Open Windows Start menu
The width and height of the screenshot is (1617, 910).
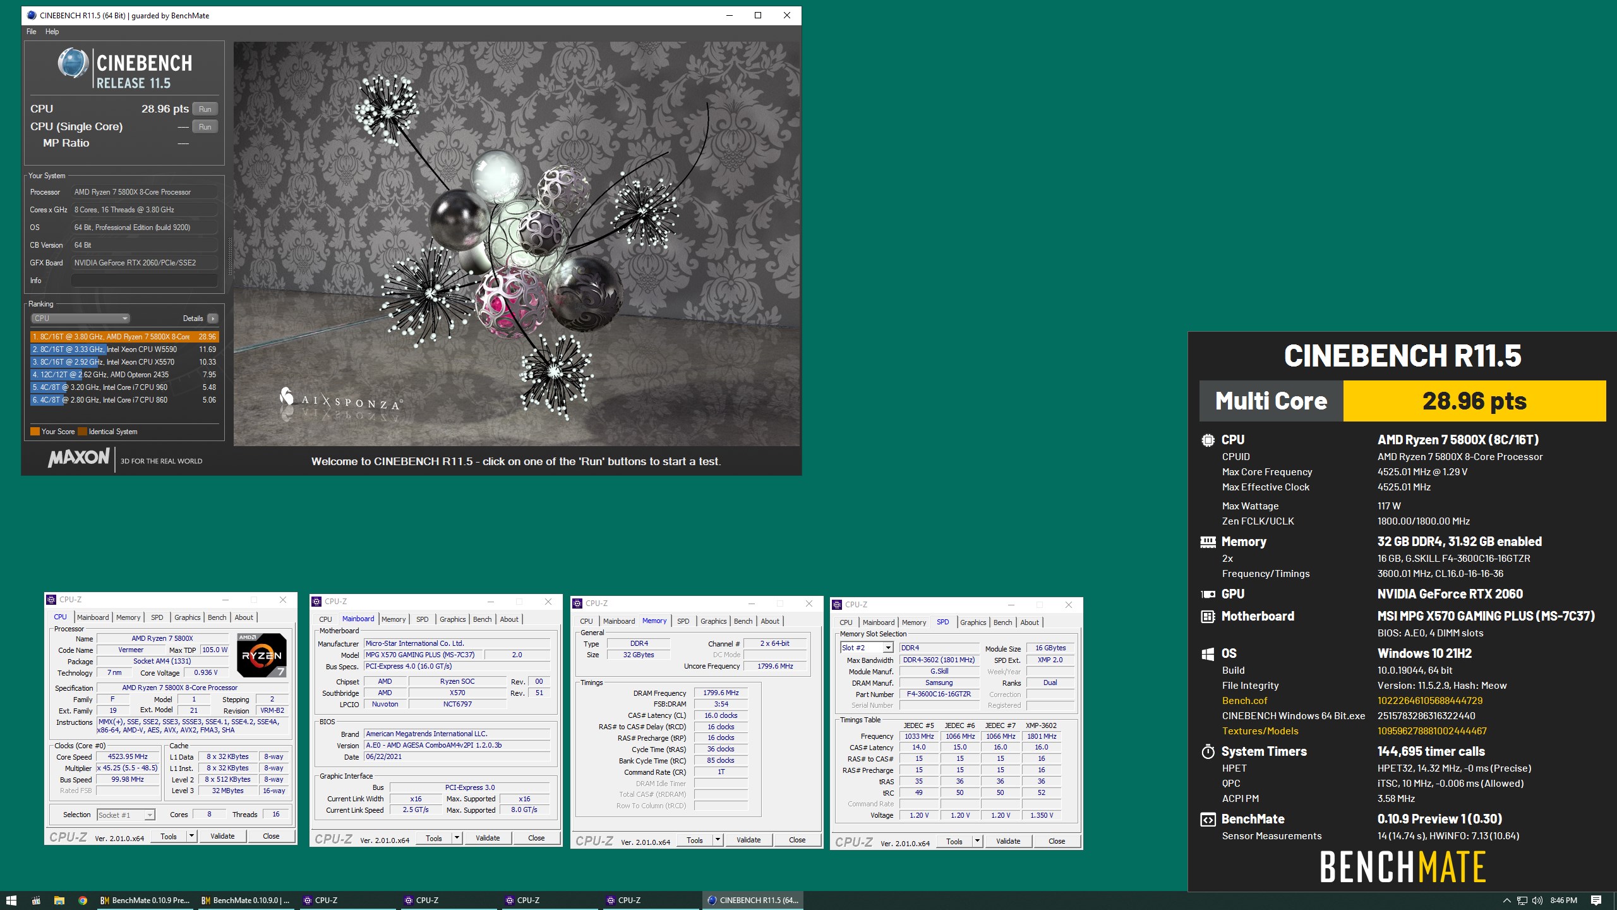pyautogui.click(x=11, y=901)
